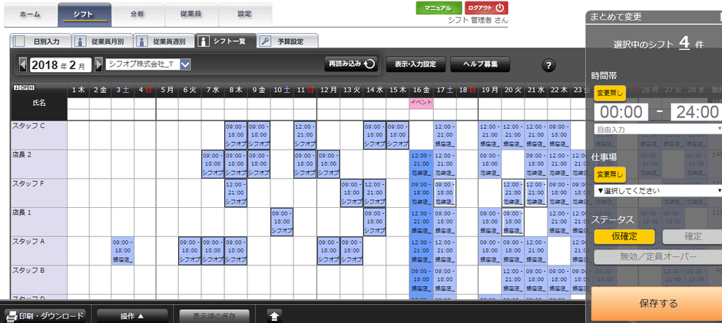Click the 店長 1 name row
Screen dimensions: 722x323
tap(38, 221)
